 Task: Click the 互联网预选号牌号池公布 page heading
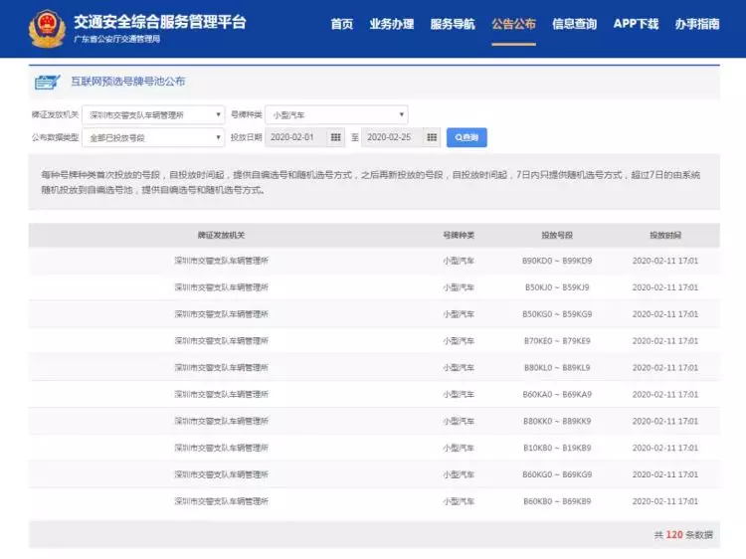pyautogui.click(x=128, y=82)
